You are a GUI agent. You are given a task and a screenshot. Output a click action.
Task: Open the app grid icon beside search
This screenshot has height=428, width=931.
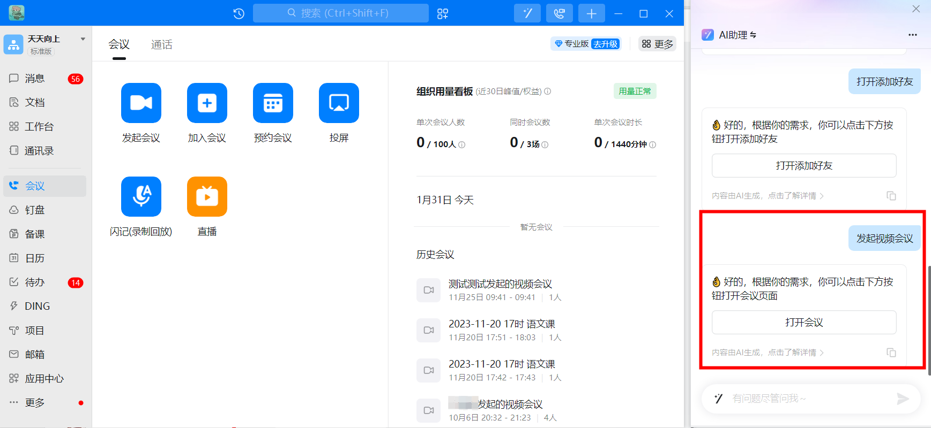pyautogui.click(x=443, y=13)
